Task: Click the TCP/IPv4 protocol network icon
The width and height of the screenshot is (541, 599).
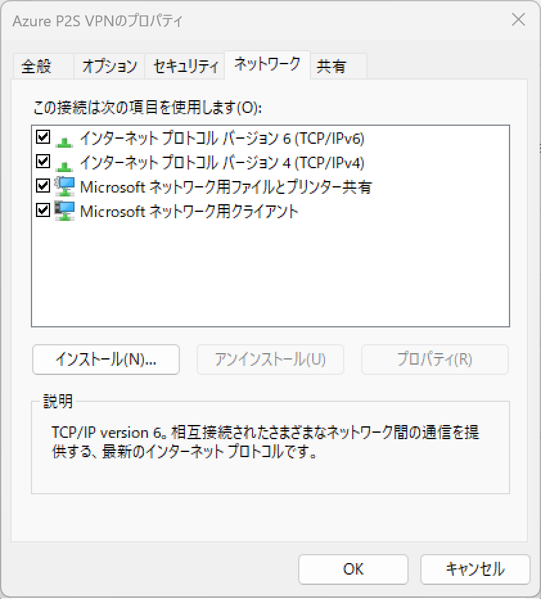Action: tap(64, 166)
